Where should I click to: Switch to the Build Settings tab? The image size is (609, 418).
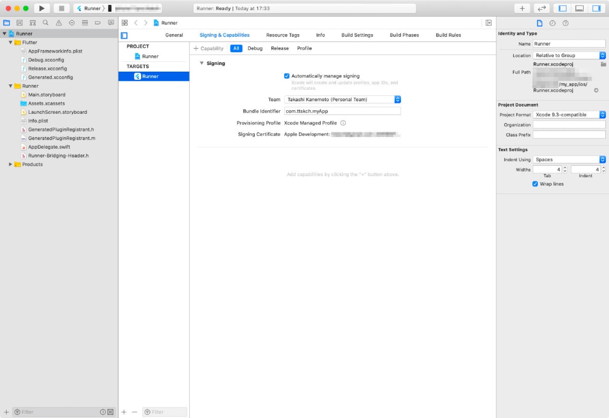(357, 35)
